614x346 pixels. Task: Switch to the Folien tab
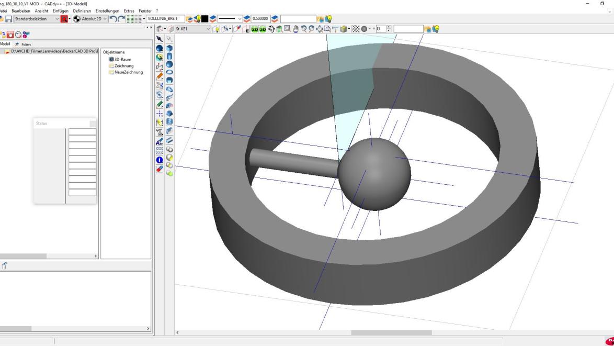point(24,44)
